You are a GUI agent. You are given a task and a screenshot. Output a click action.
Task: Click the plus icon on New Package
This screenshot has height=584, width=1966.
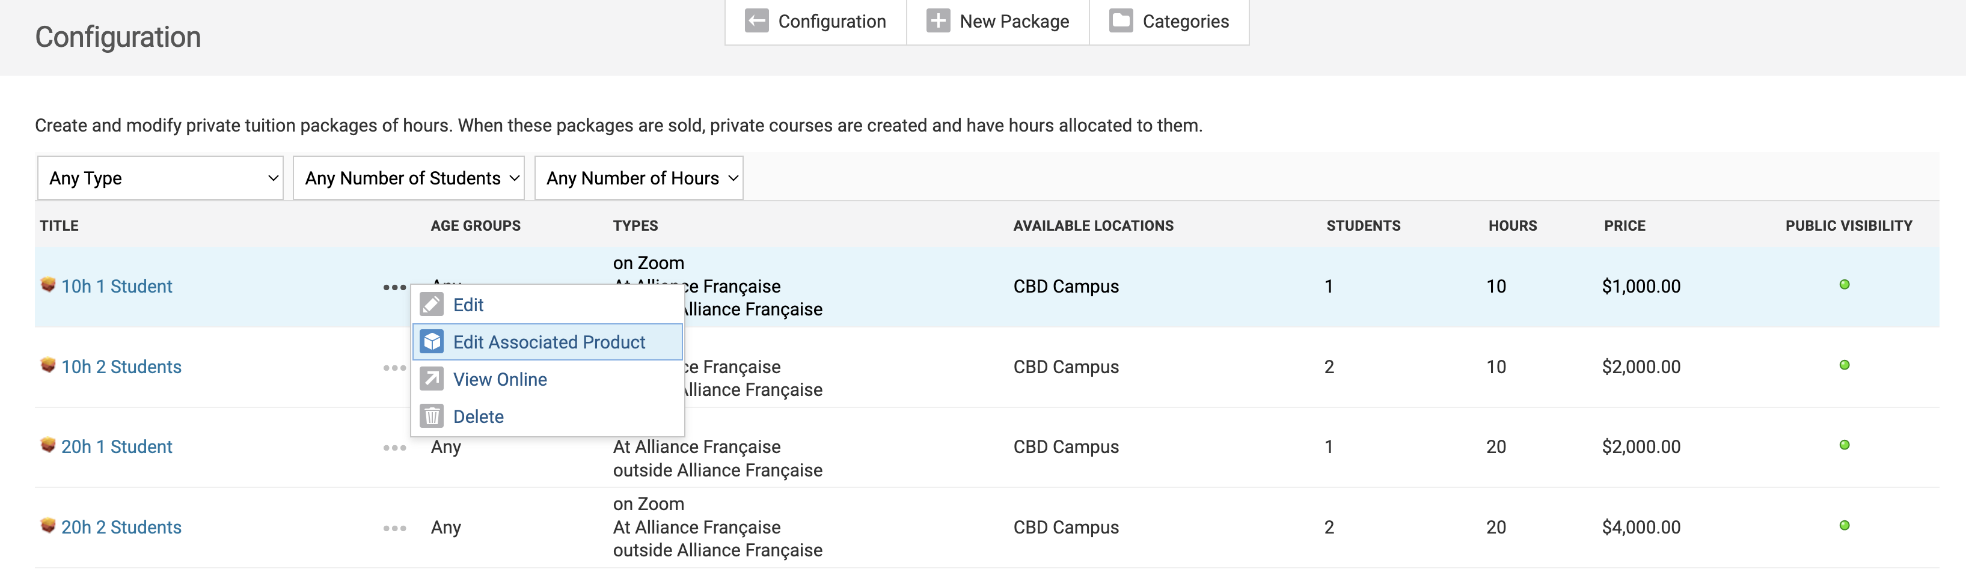[x=938, y=22]
